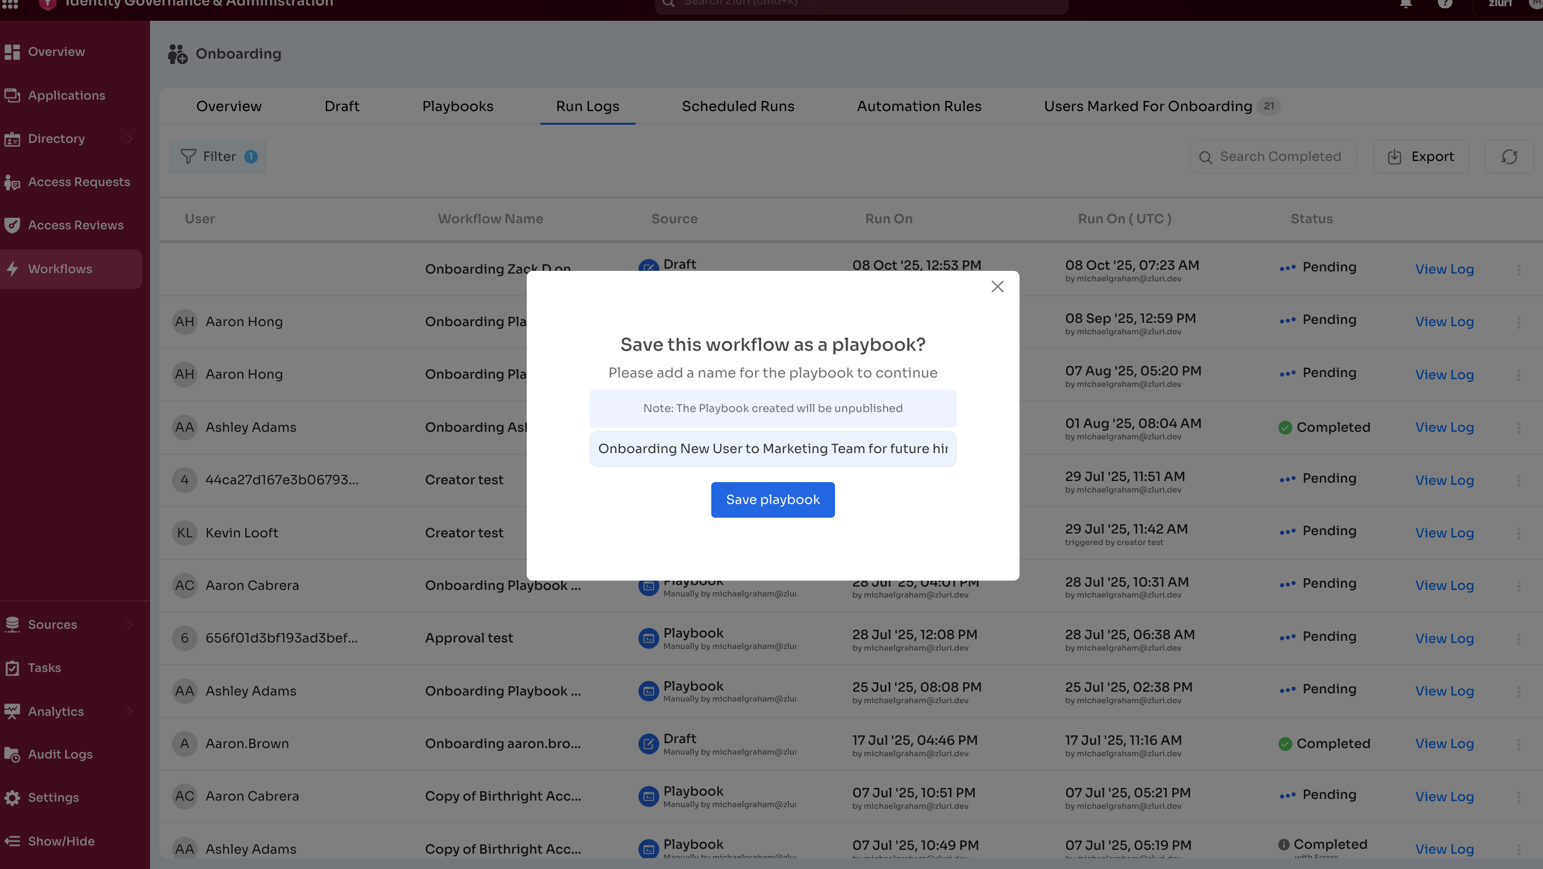
Task: Open Tasks in the sidebar
Action: [44, 668]
